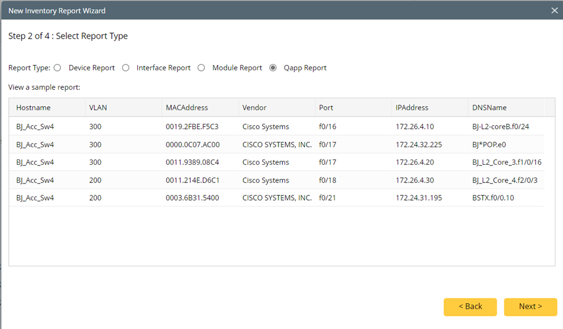The width and height of the screenshot is (563, 329).
Task: Sort the table by Port column
Action: pos(326,108)
